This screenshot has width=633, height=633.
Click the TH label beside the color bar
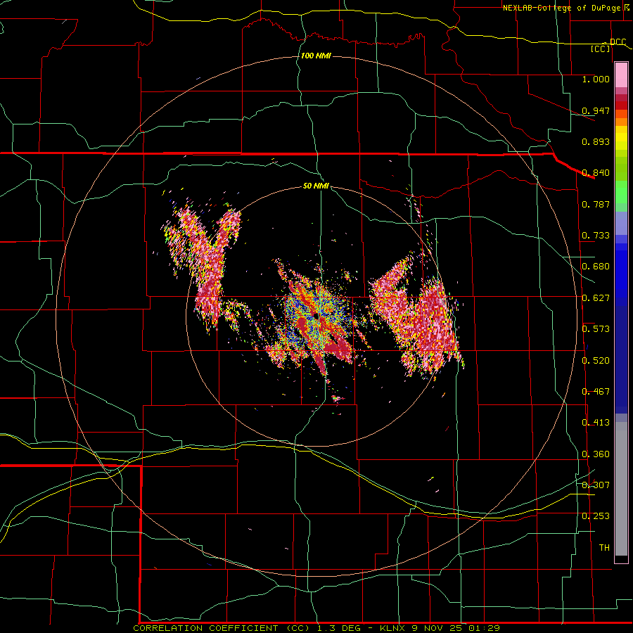click(604, 548)
